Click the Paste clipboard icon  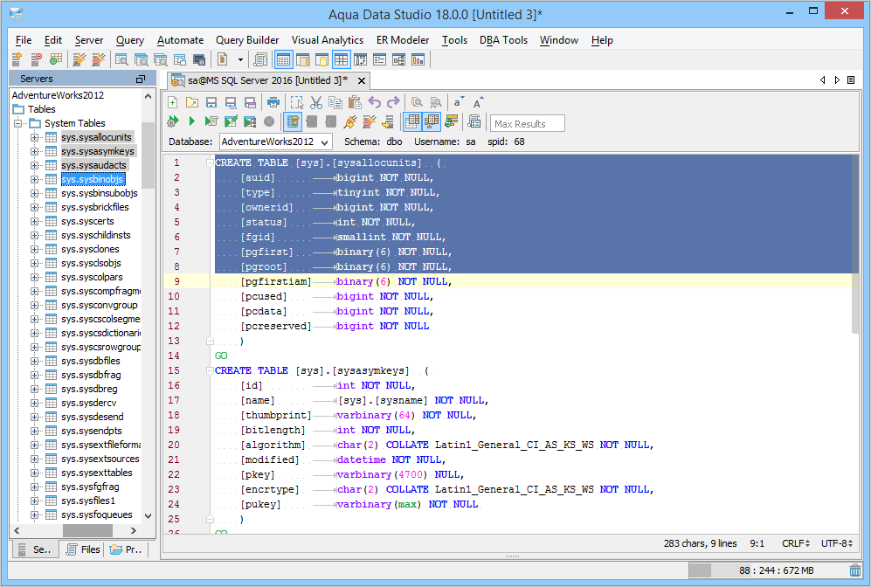pos(355,102)
